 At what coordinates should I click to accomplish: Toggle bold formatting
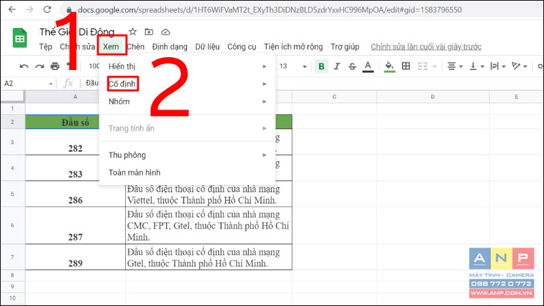321,66
